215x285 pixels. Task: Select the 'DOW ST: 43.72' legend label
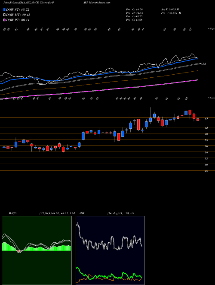[18, 10]
